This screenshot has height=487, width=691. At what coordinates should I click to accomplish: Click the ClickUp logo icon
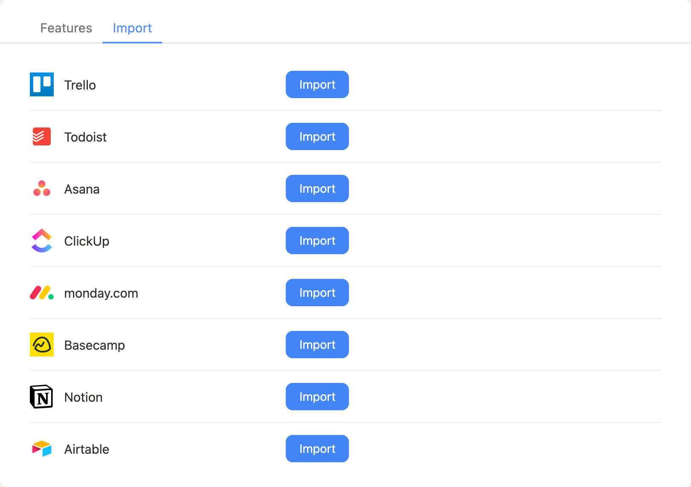click(x=42, y=241)
